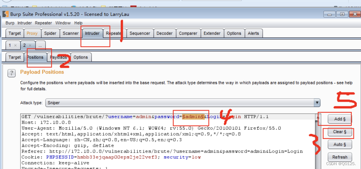Minimize the Burp Suite window

point(329,14)
